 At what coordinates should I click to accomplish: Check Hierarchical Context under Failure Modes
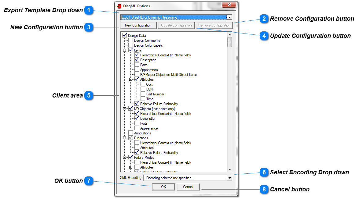click(x=137, y=162)
